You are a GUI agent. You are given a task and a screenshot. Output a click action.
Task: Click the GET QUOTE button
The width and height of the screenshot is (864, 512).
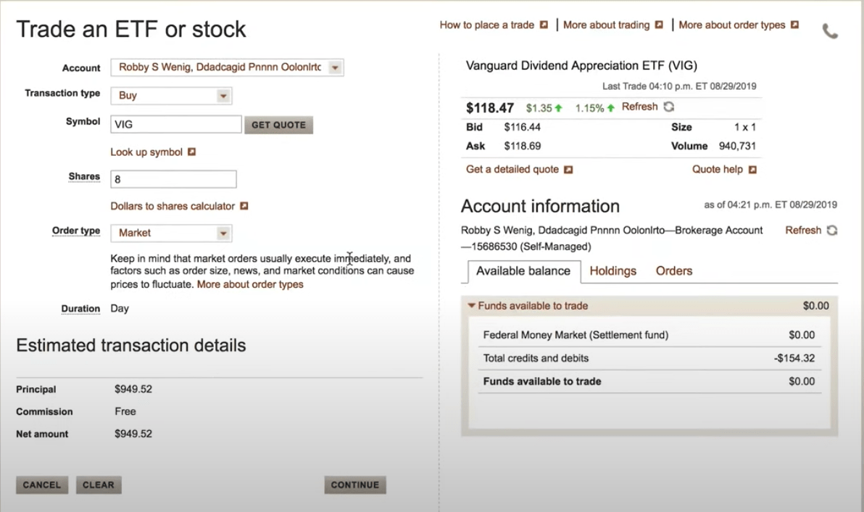click(279, 125)
